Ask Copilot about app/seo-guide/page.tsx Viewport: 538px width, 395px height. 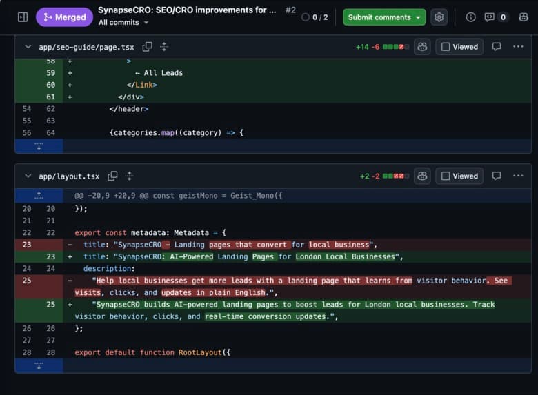tap(422, 47)
